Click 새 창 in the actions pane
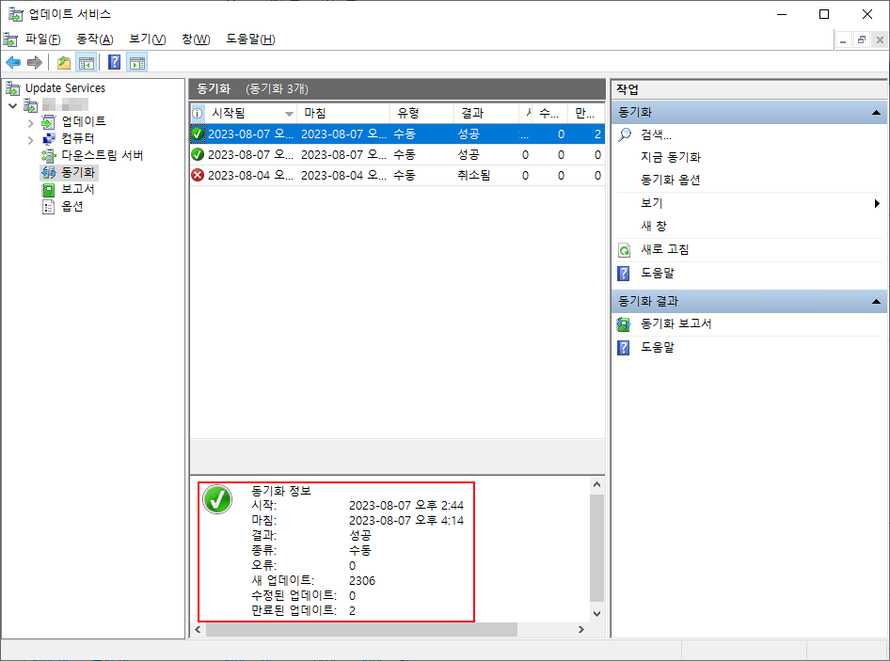The height and width of the screenshot is (661, 890). 653,226
